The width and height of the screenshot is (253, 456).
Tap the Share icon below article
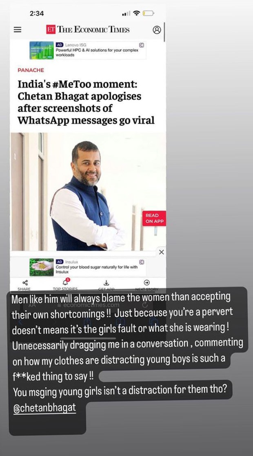(x=25, y=283)
